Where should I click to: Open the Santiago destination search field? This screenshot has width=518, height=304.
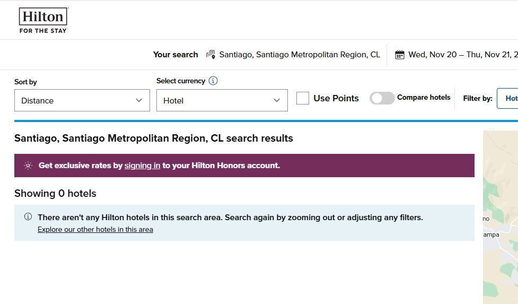pos(300,55)
